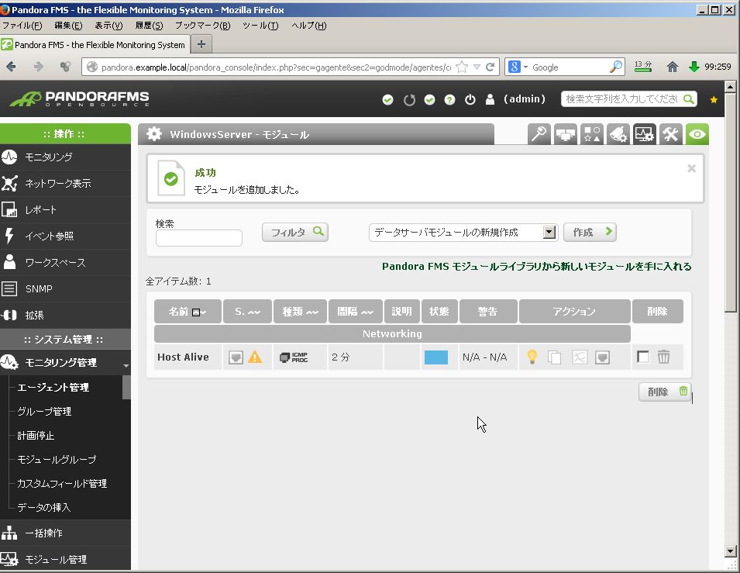The height and width of the screenshot is (573, 740).
Task: Open レポート in the sidebar
Action: 65,209
